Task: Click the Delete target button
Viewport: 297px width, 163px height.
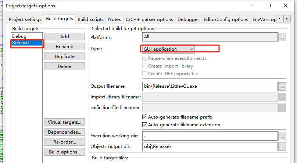Action: coord(65,66)
